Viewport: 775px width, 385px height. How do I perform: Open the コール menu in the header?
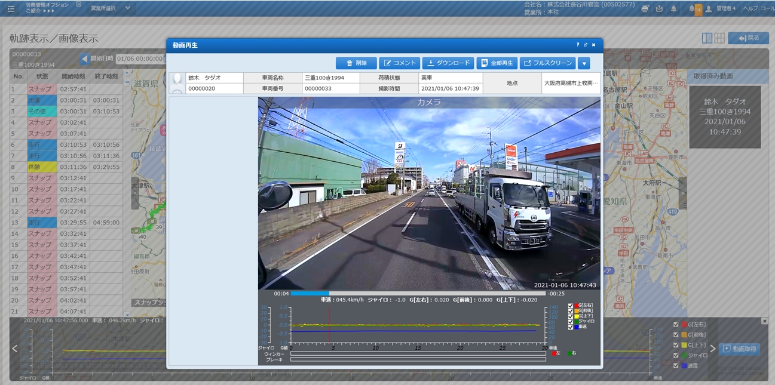pyautogui.click(x=767, y=9)
